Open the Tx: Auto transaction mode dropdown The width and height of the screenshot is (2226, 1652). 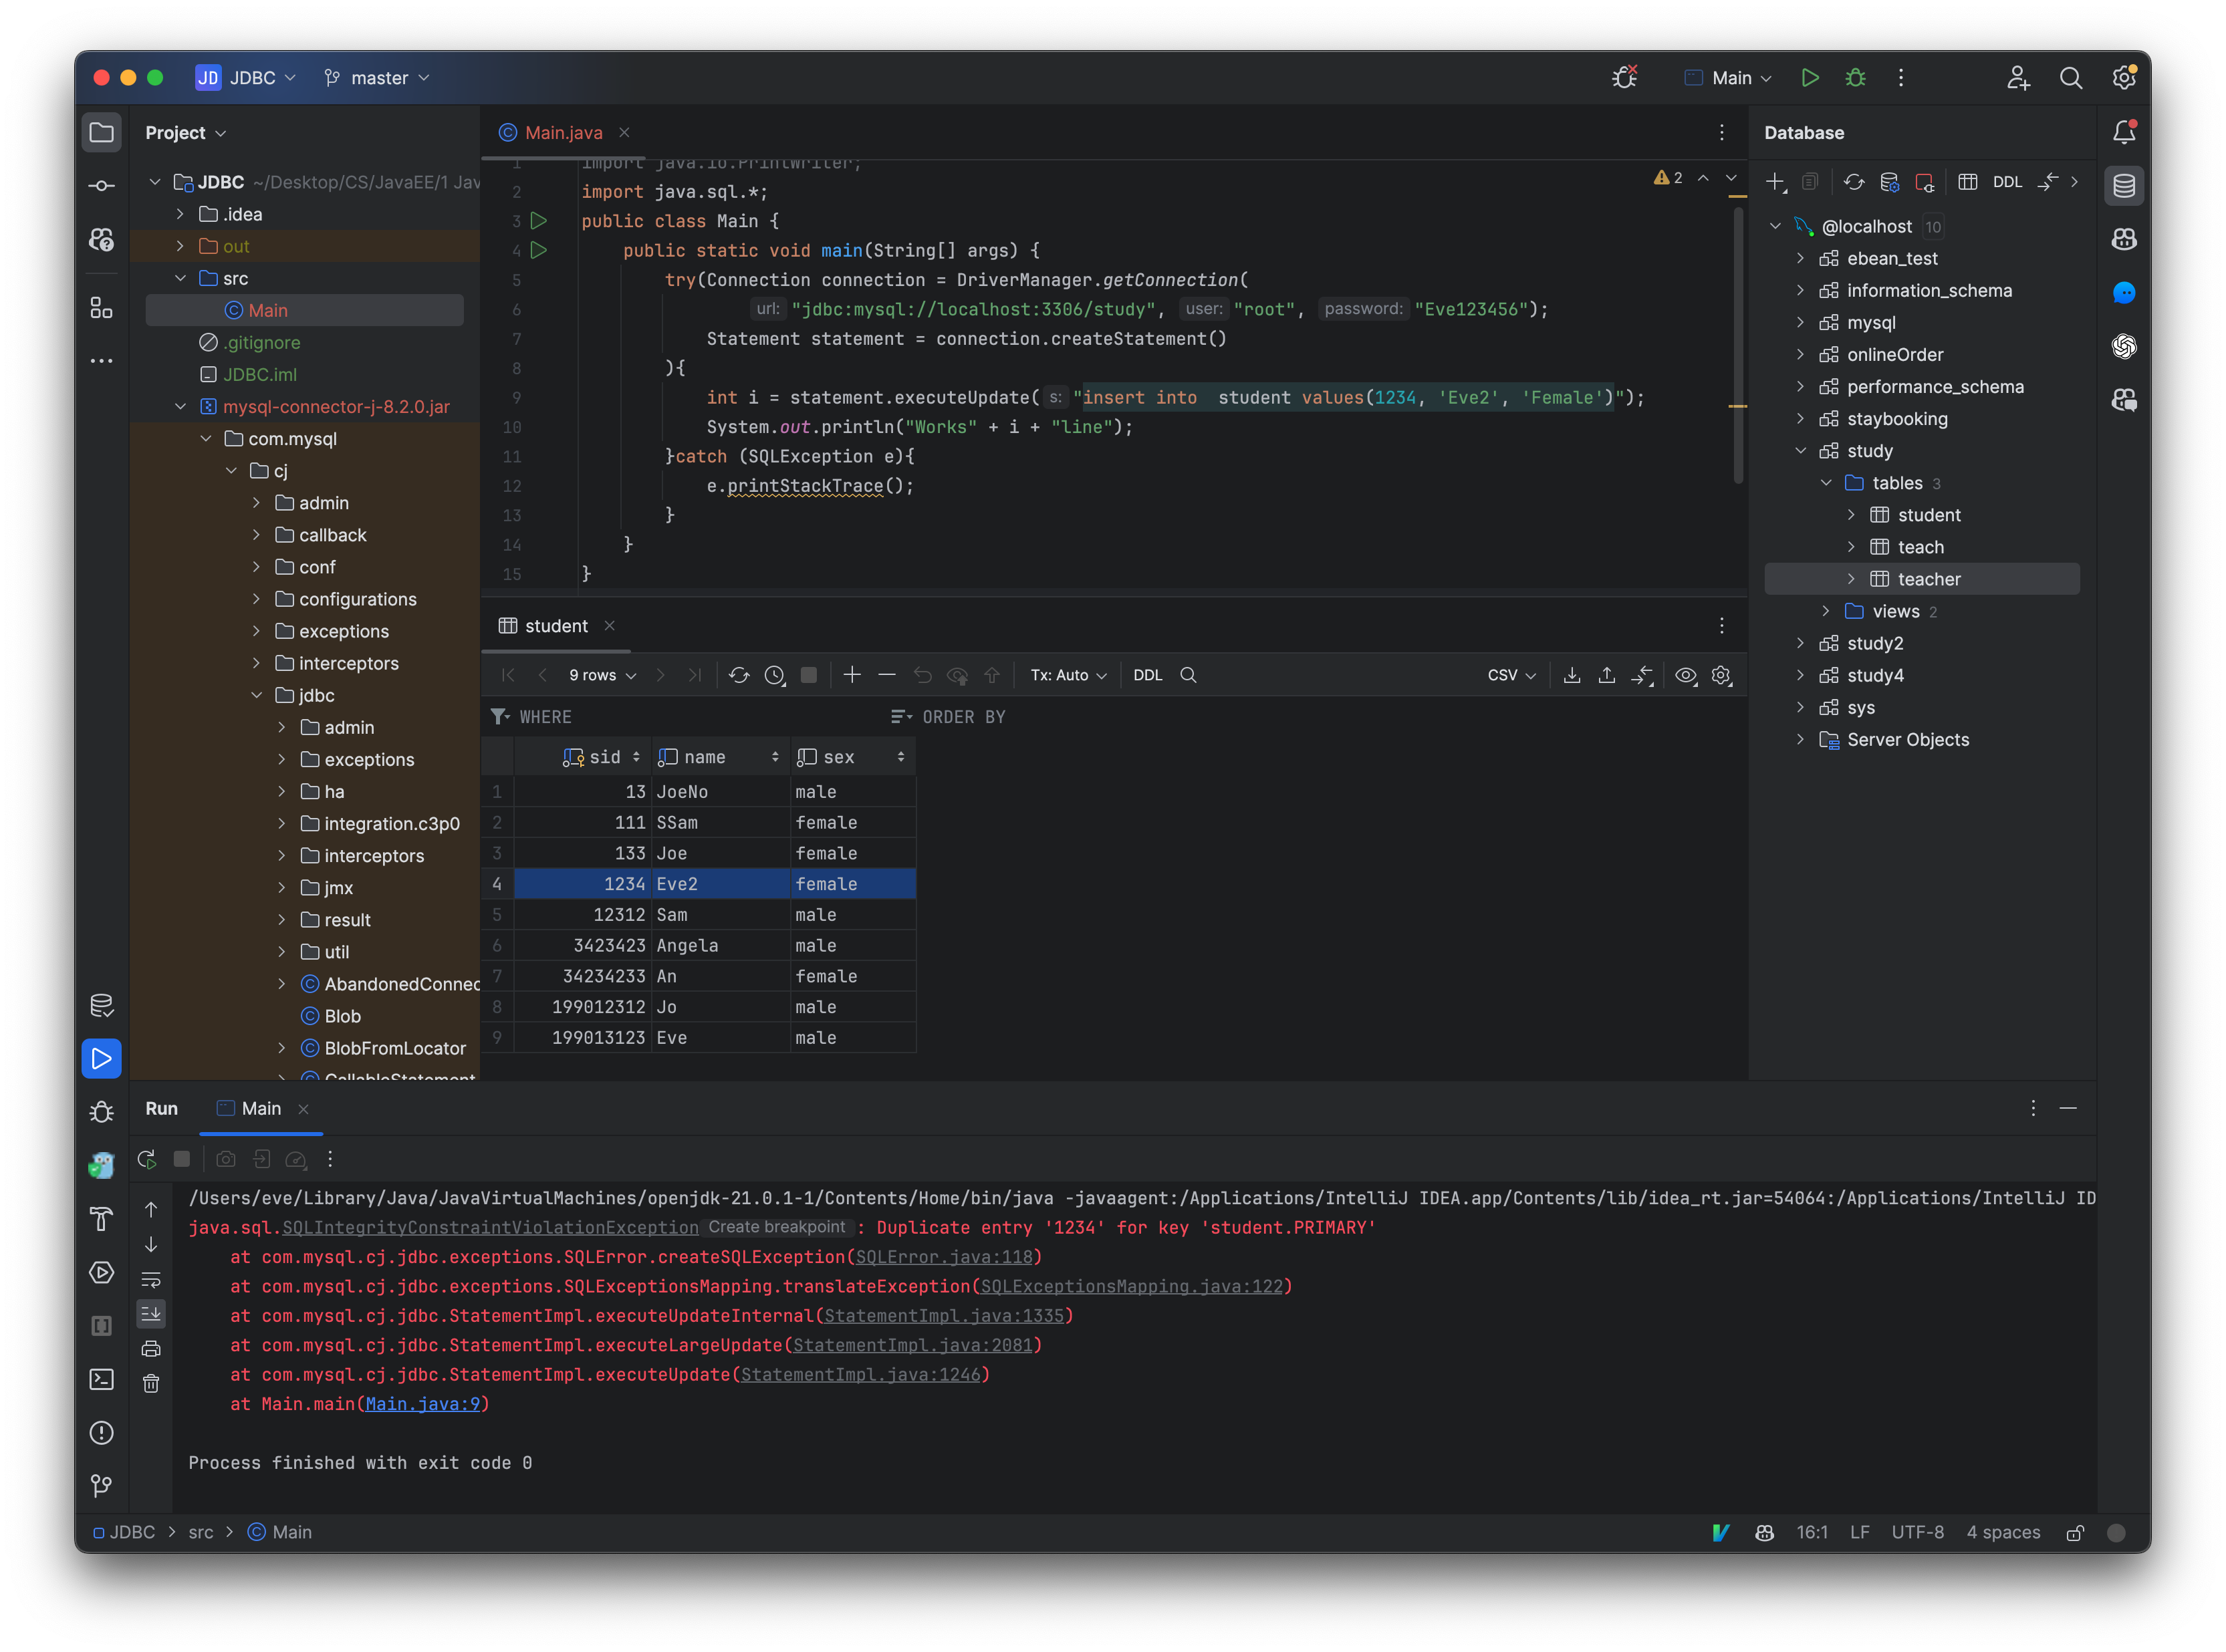pos(1068,675)
